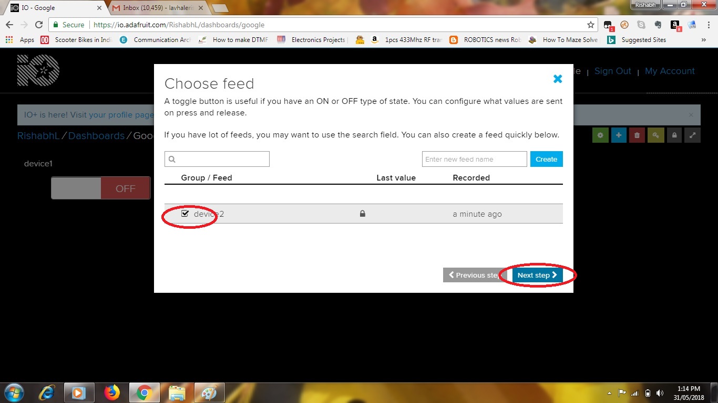Screen dimensions: 718x403
Task: Open the taskbar clock showing 1:14 PM
Action: tap(689, 393)
